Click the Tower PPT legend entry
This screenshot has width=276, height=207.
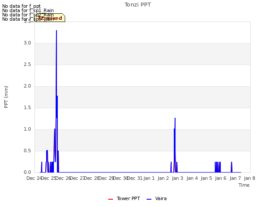(x=124, y=198)
